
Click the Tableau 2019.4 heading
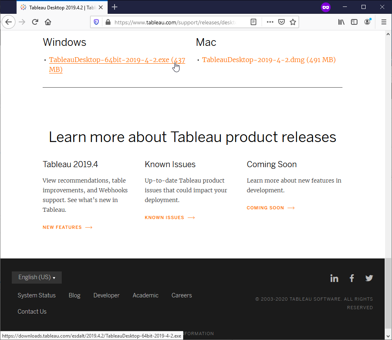coord(70,164)
